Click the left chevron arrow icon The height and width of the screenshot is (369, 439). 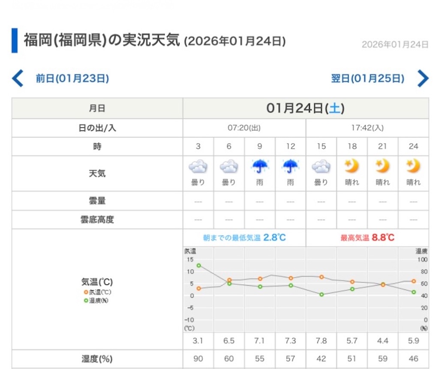18,79
